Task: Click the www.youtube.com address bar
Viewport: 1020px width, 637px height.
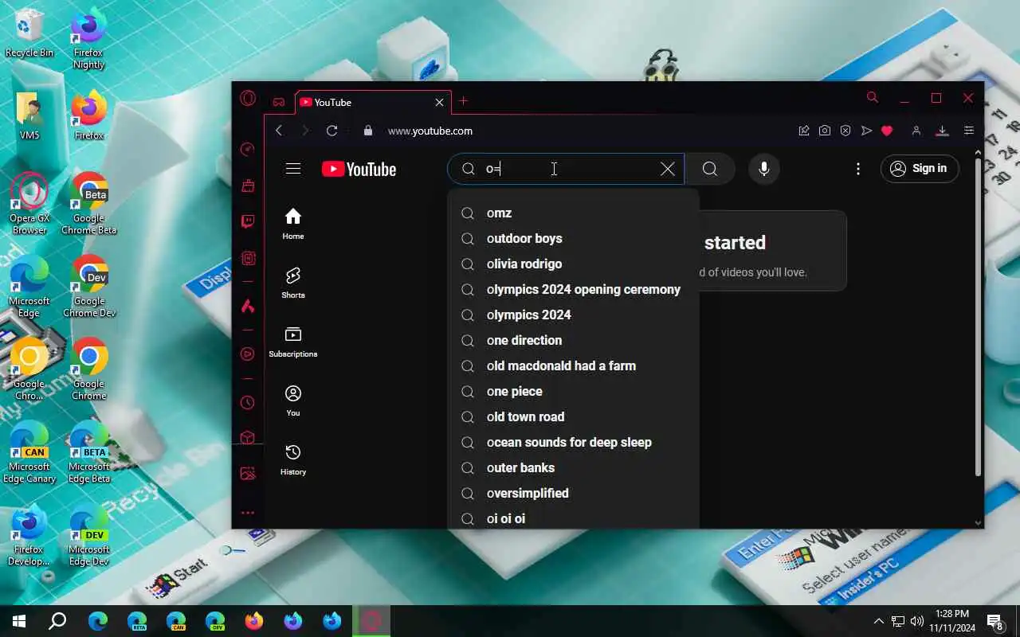Action: [x=430, y=131]
